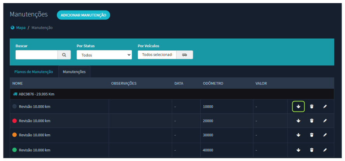Viewport: 345px width, 161px height.
Task: Click the down arrow in the 40000 row
Action: pos(298,150)
